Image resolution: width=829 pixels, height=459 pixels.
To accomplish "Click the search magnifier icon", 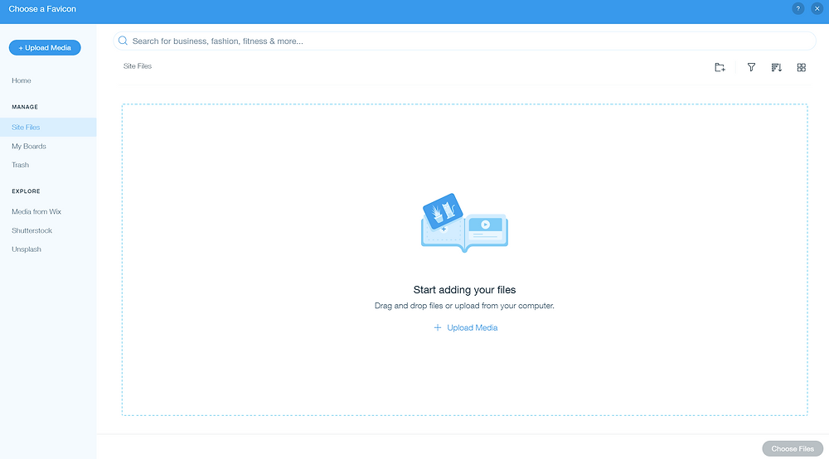I will click(x=123, y=41).
